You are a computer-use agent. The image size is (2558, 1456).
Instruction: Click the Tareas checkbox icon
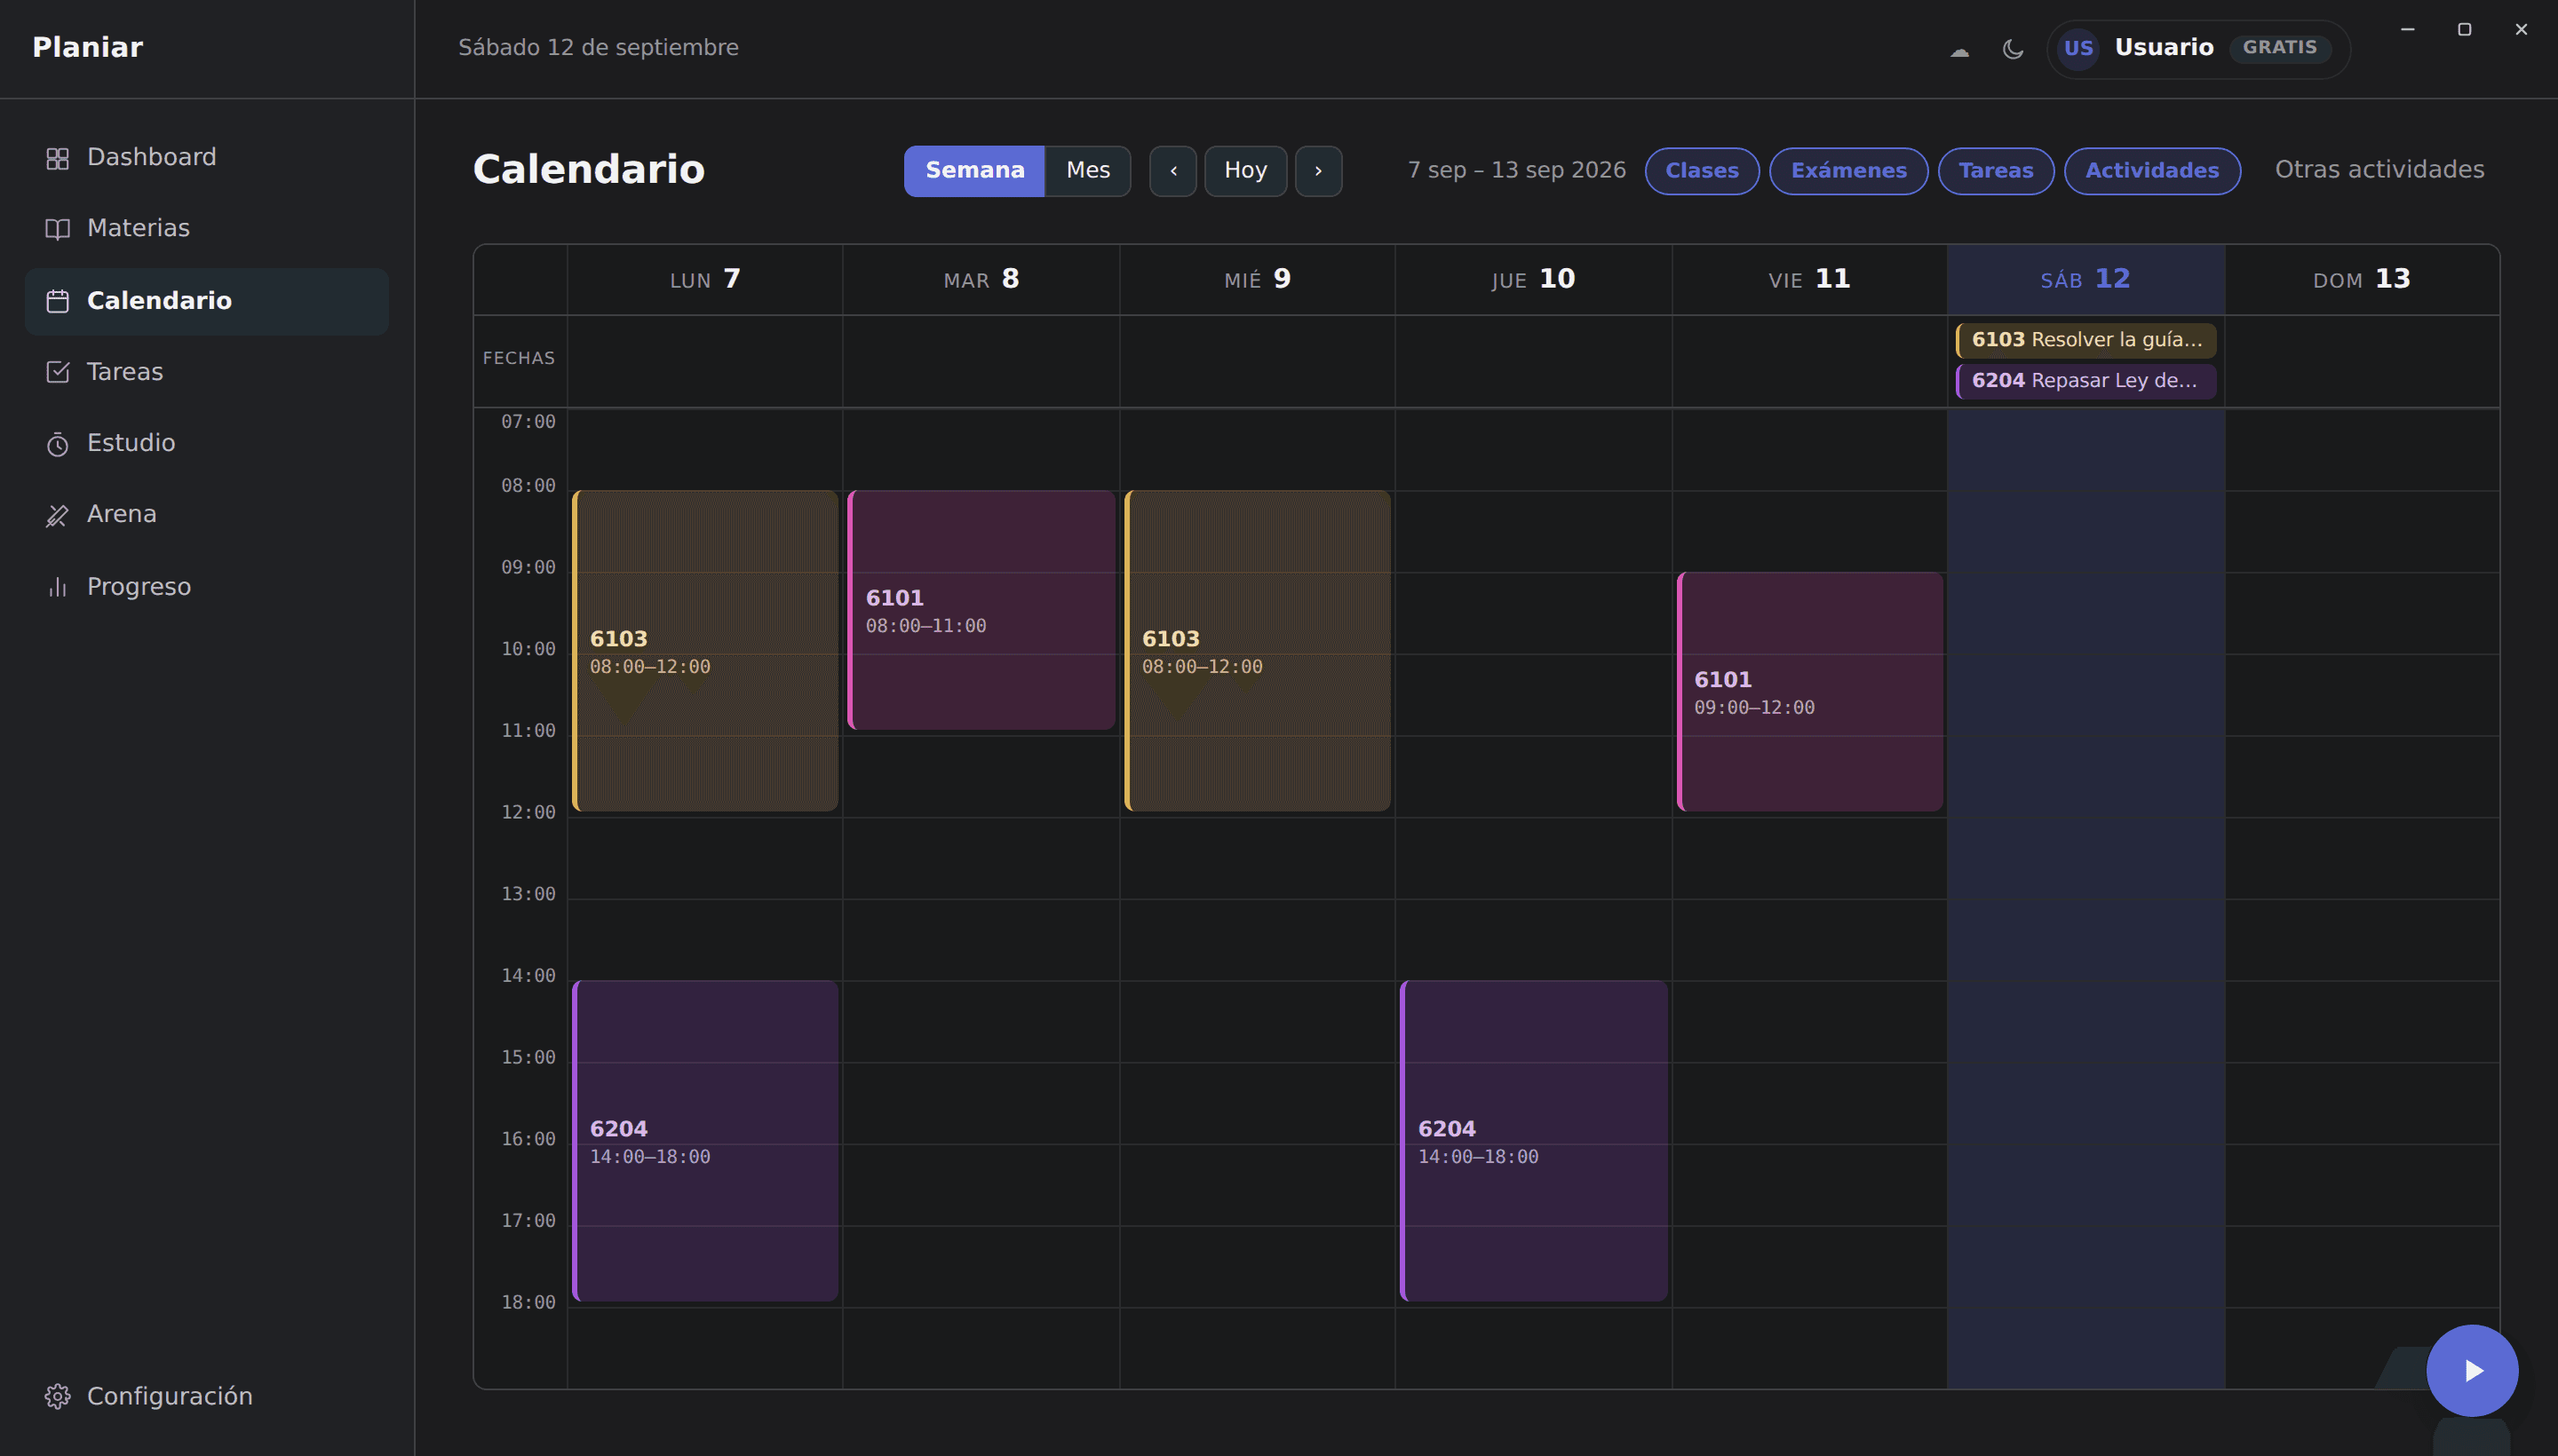pos(57,372)
